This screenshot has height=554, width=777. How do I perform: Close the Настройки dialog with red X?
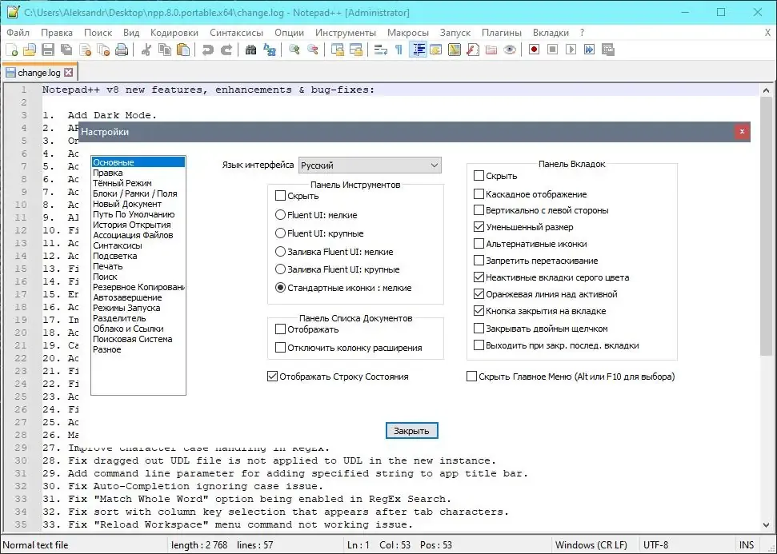[x=742, y=132]
